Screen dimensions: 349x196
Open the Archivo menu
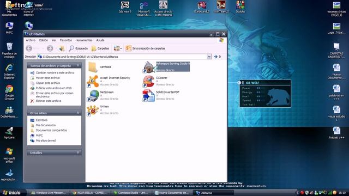[31, 40]
